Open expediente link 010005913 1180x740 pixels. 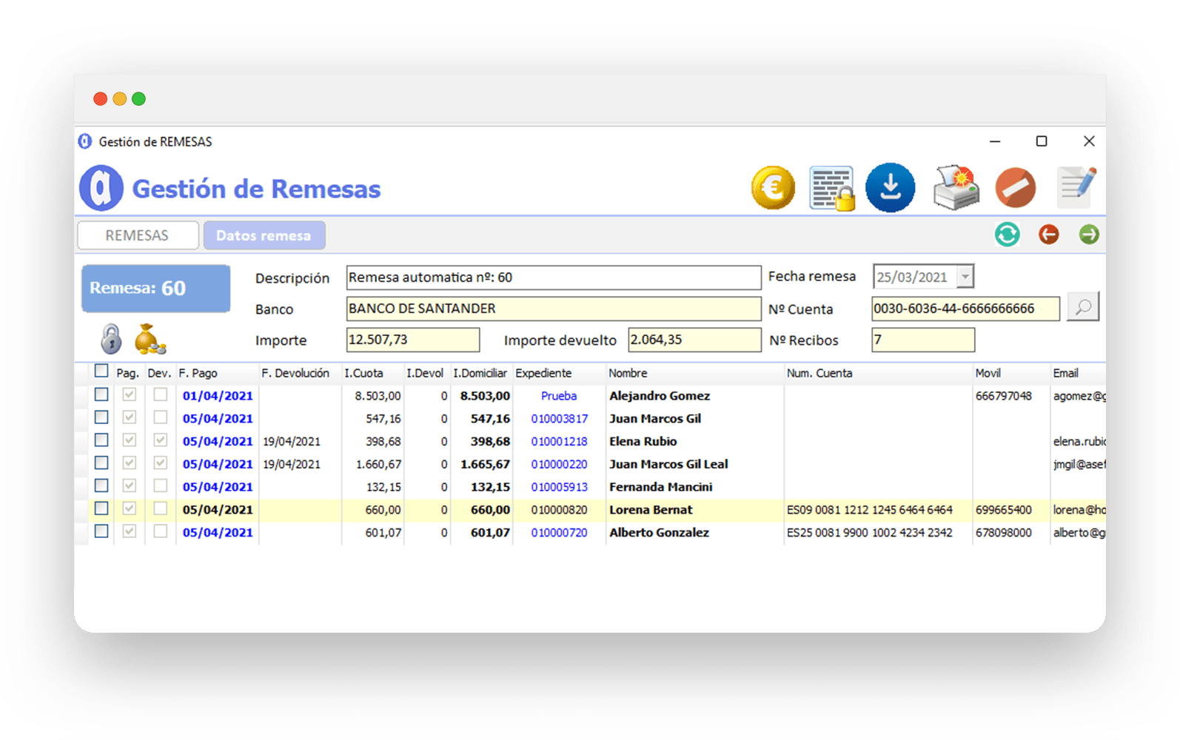[x=560, y=488]
